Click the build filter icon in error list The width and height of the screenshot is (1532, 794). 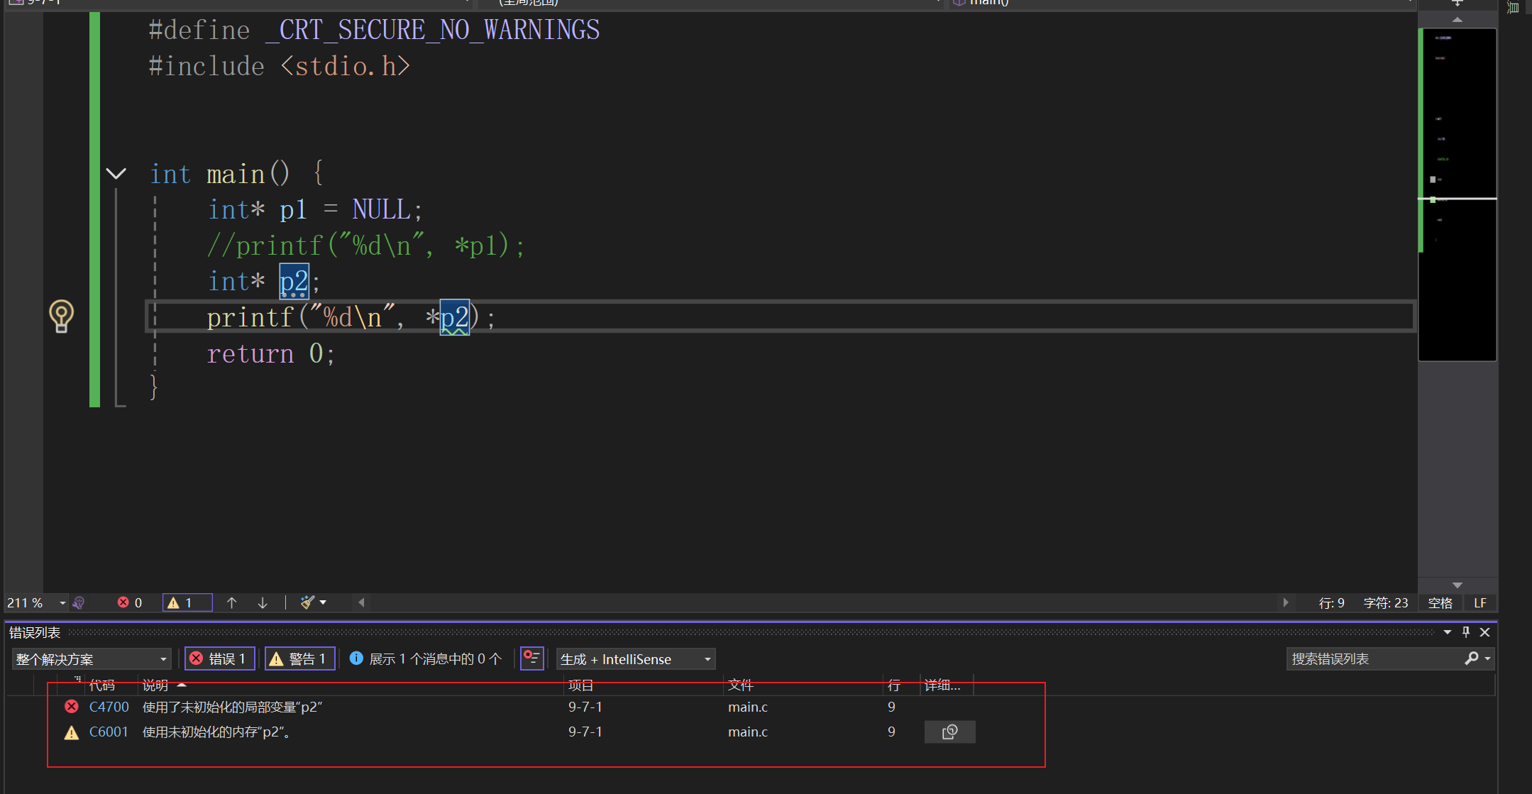531,658
